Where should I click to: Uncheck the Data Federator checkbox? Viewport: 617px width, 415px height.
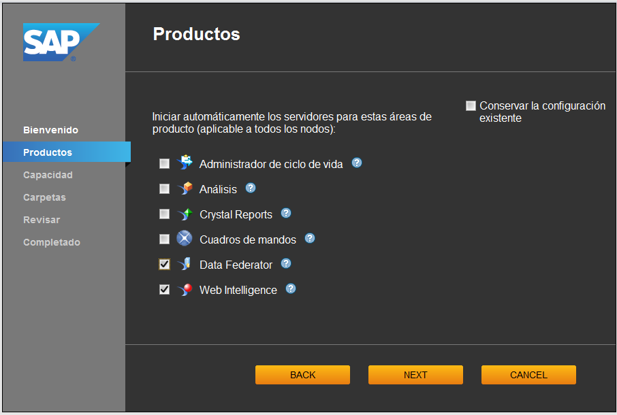[164, 265]
